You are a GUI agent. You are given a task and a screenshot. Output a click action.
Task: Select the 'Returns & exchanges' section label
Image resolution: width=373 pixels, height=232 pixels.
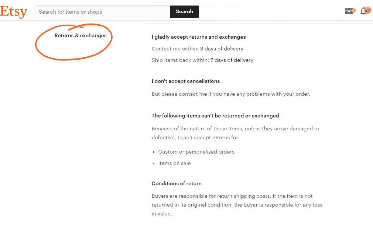click(x=81, y=35)
